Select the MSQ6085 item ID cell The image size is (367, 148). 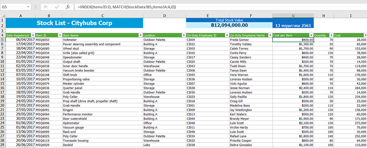(x=49, y=49)
